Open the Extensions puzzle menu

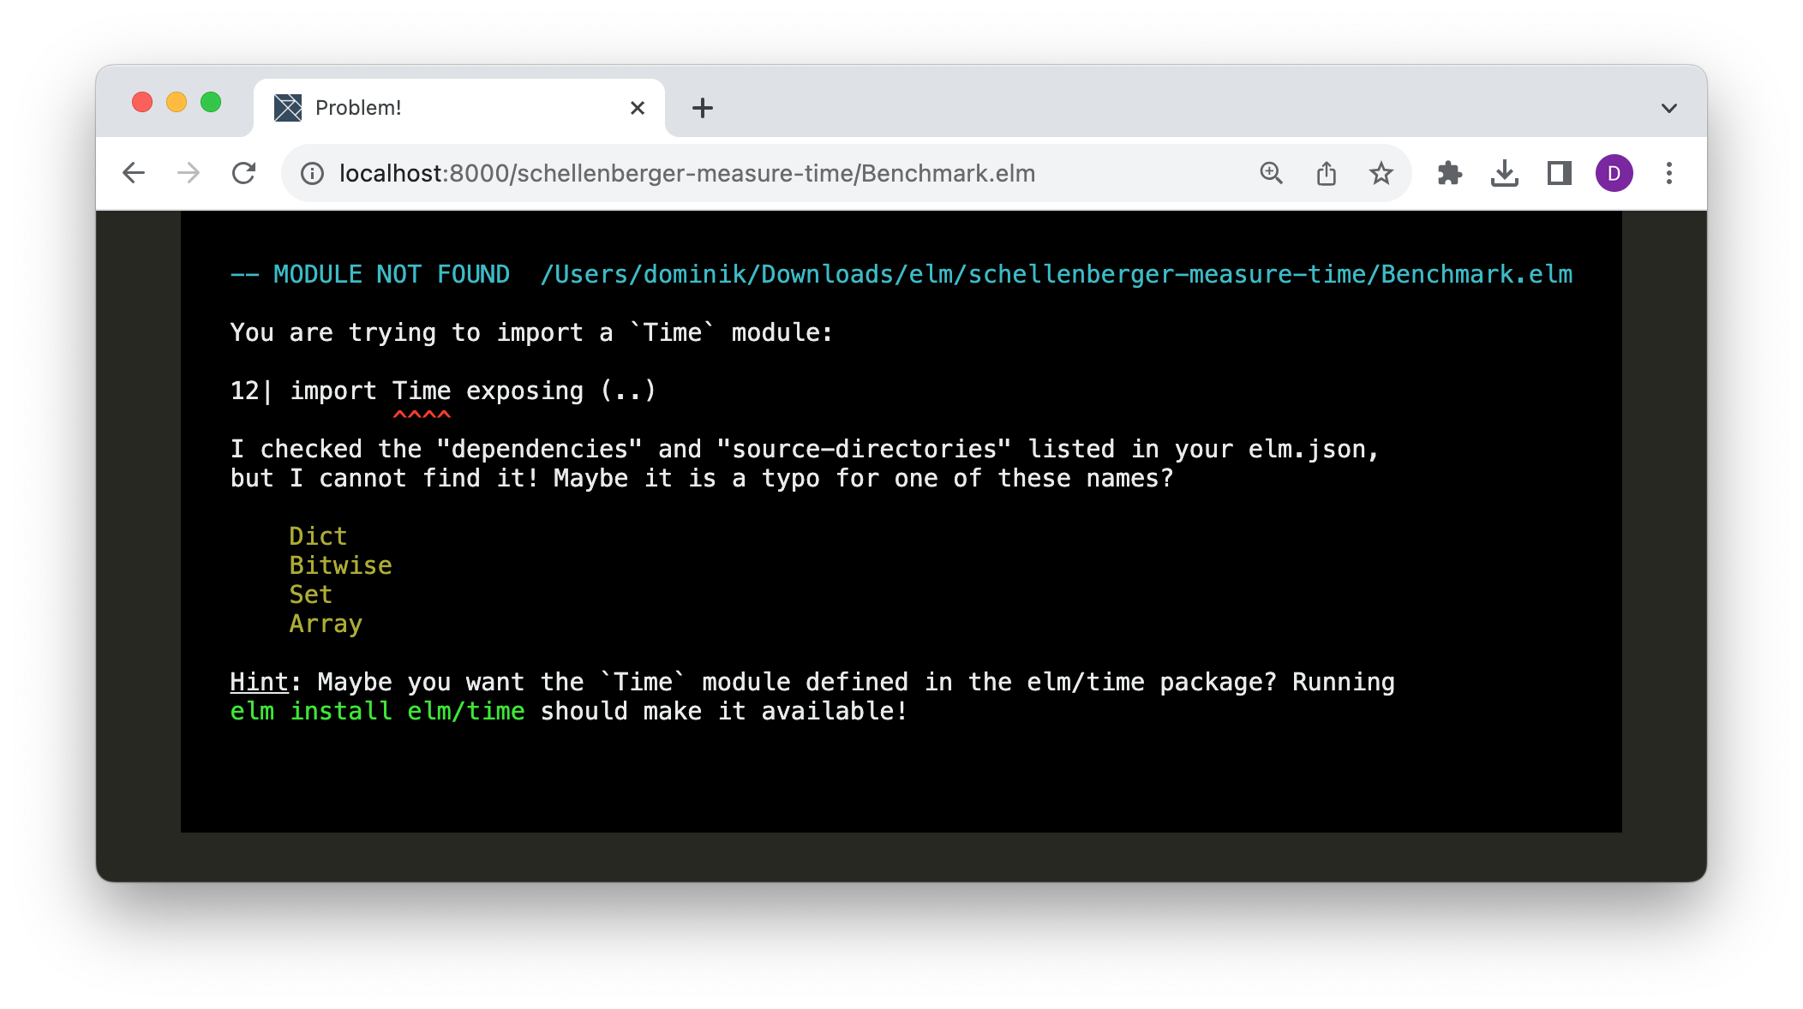pyautogui.click(x=1450, y=173)
